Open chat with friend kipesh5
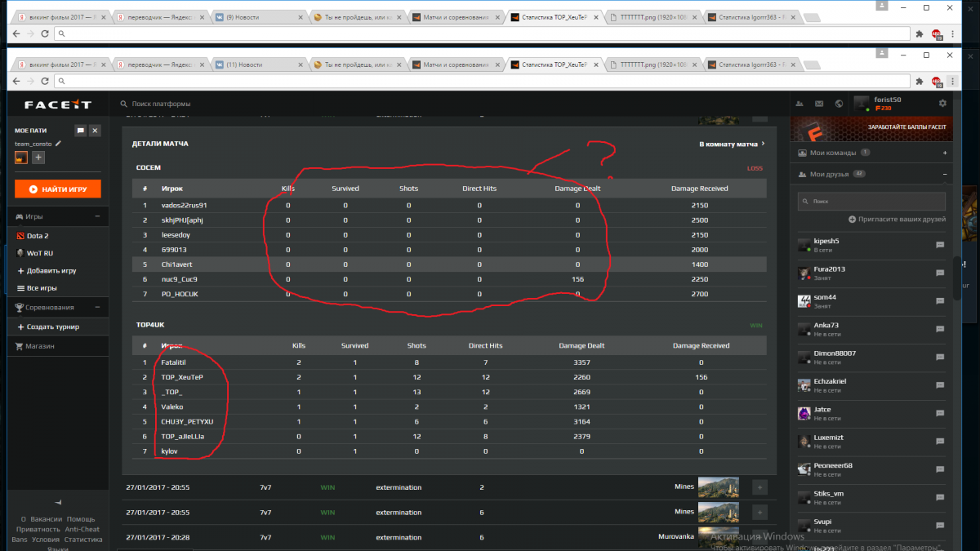The height and width of the screenshot is (551, 980). point(940,245)
